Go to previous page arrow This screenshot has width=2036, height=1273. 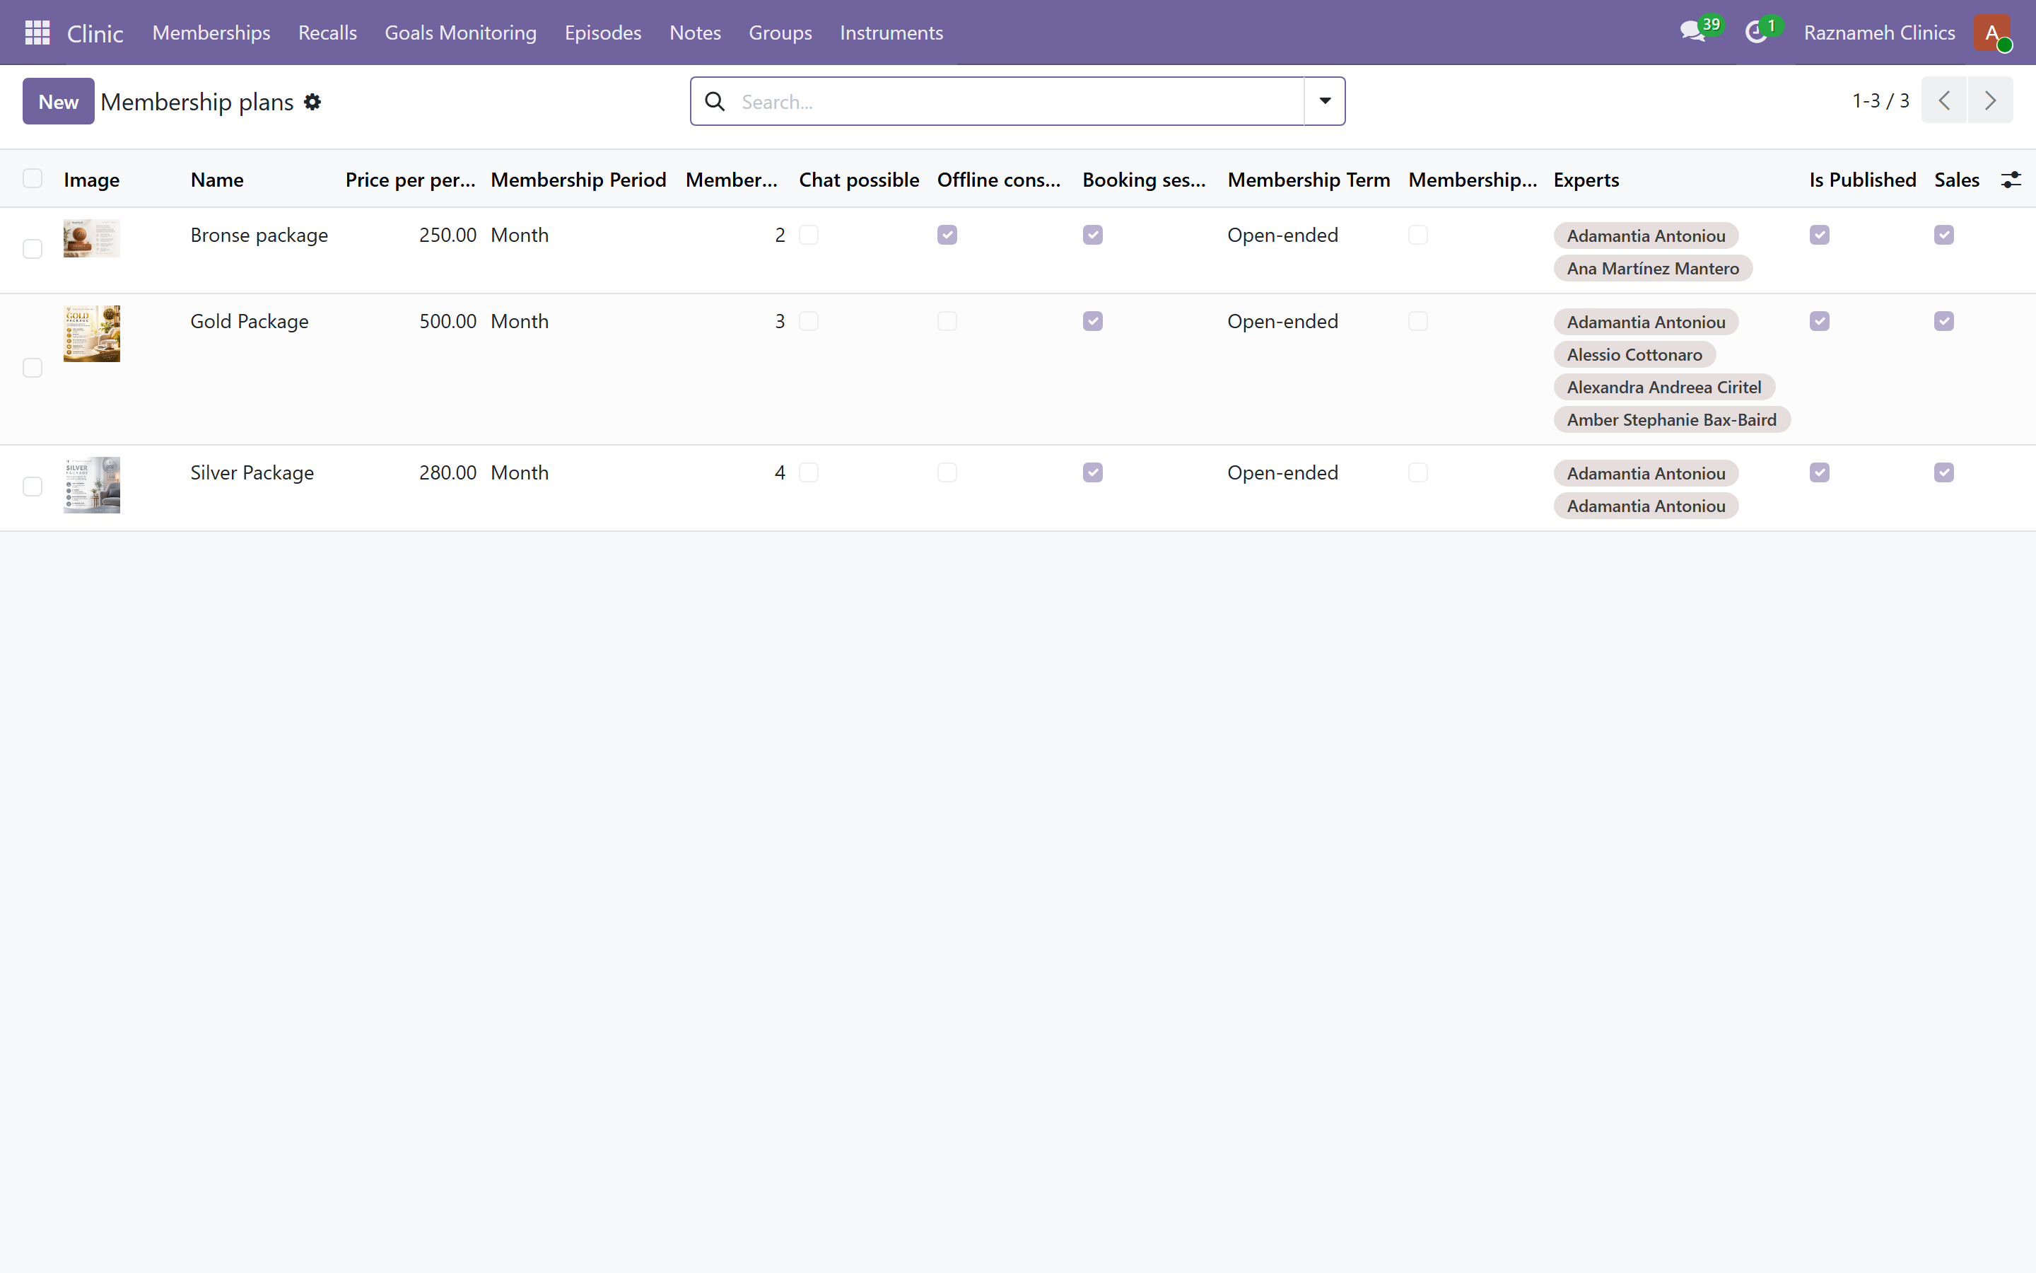(1943, 100)
